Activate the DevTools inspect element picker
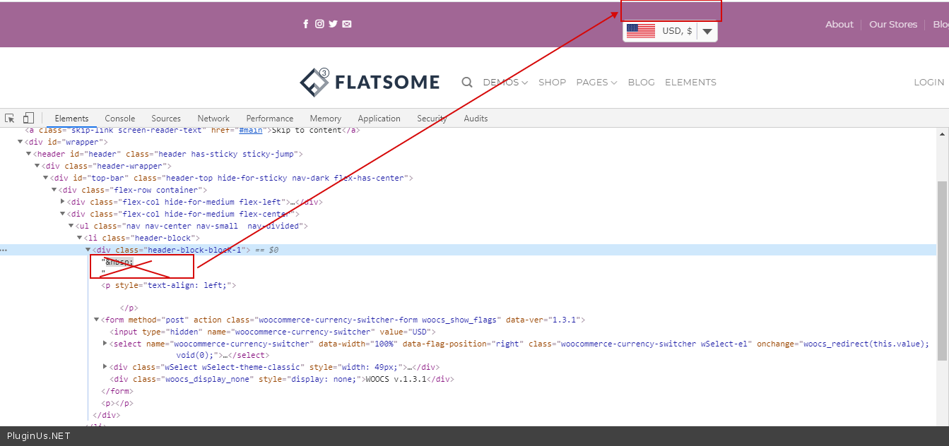Screen dimensions: 949x446 [x=10, y=119]
